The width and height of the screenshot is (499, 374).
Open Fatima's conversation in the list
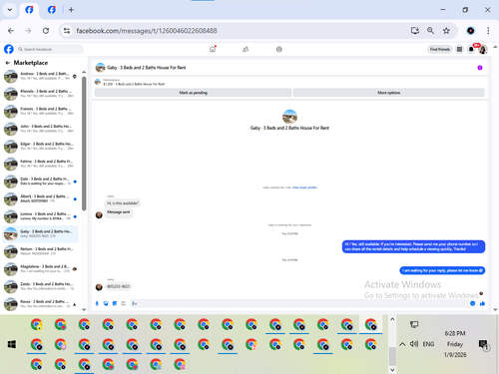[x=40, y=164]
